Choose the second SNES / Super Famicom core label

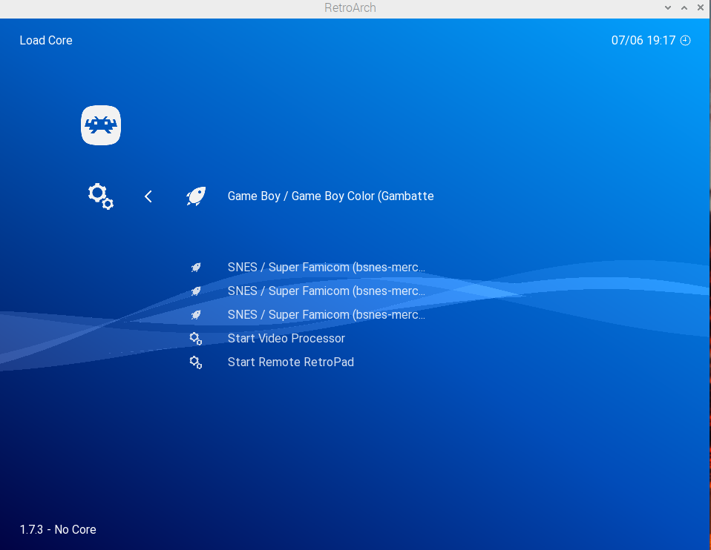pos(327,291)
